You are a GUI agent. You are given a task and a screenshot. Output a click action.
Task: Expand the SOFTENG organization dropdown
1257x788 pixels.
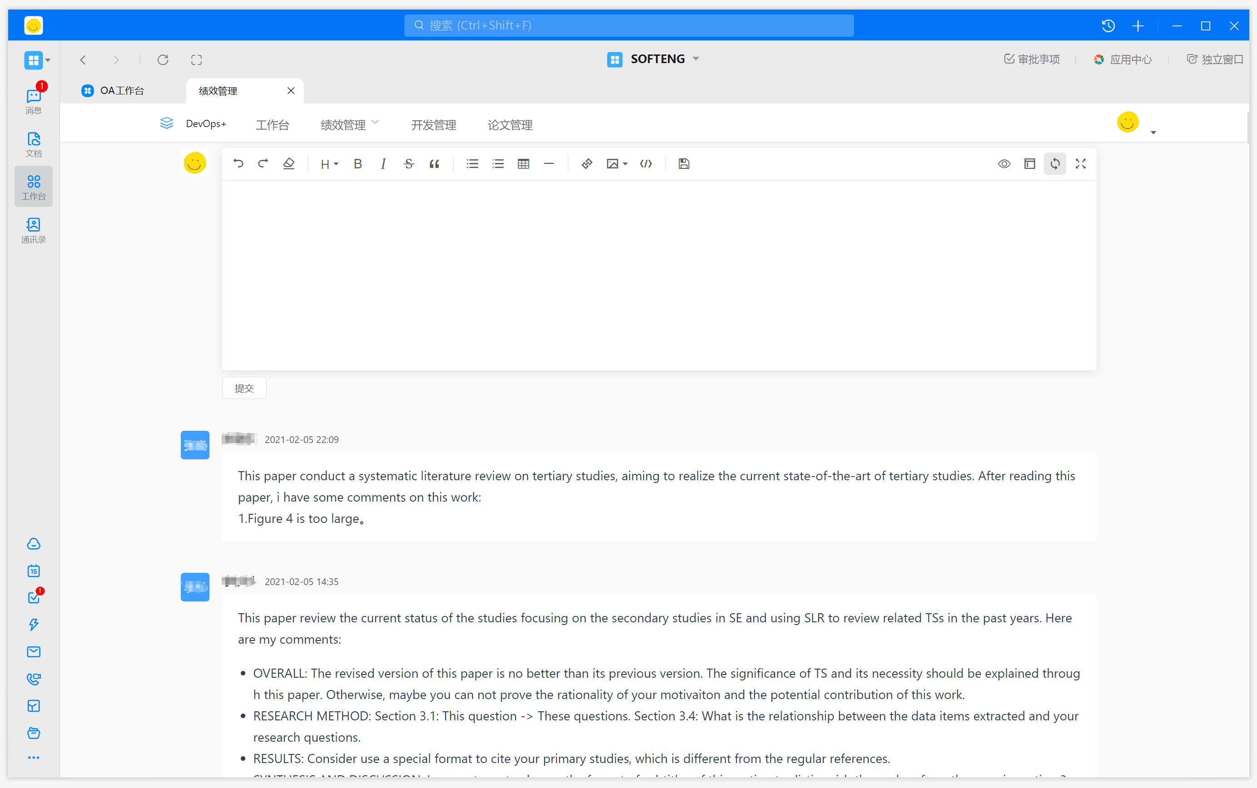[x=696, y=59]
